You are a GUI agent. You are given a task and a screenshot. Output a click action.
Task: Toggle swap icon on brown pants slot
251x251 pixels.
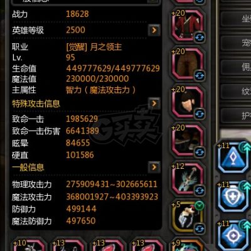tap(200, 76)
